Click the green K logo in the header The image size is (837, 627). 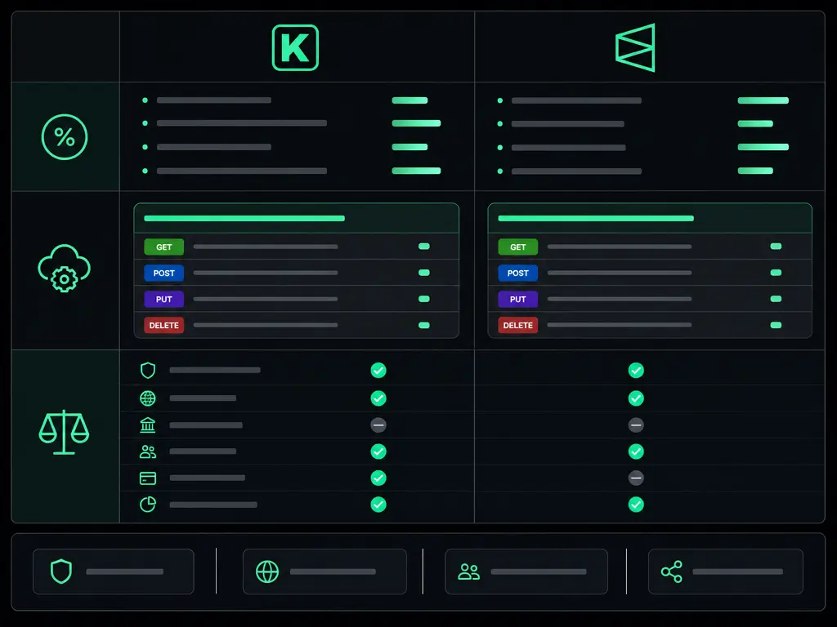click(x=295, y=47)
